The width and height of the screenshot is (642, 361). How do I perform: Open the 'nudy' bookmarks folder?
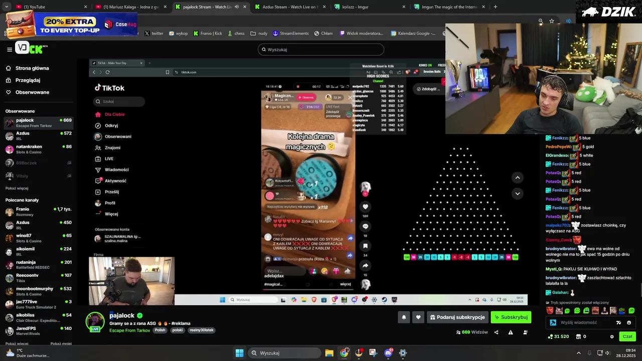pyautogui.click(x=259, y=34)
